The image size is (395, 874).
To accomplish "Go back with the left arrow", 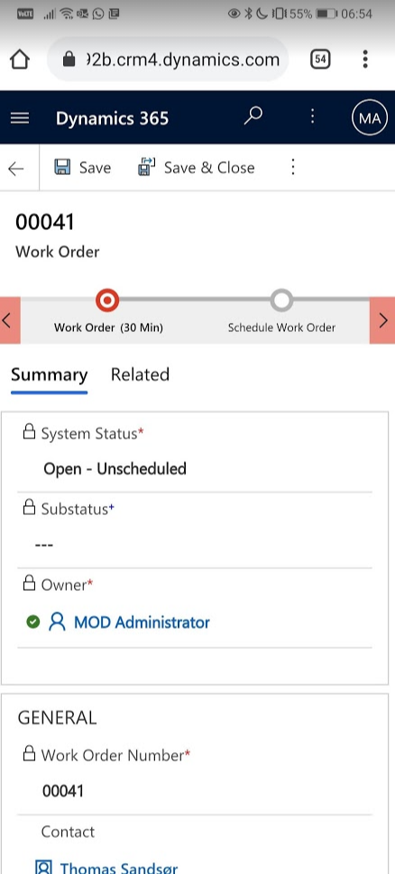I will point(16,169).
